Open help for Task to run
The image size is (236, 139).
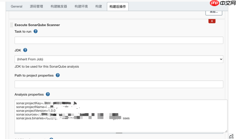[x=35, y=31]
